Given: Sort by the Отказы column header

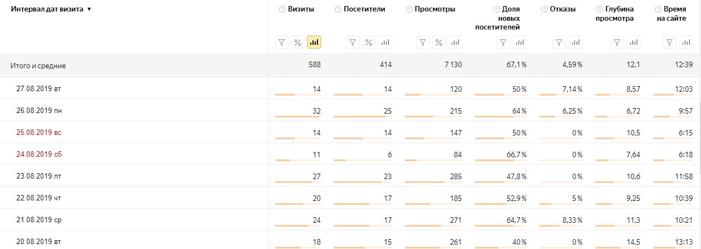Looking at the screenshot, I should click(562, 9).
